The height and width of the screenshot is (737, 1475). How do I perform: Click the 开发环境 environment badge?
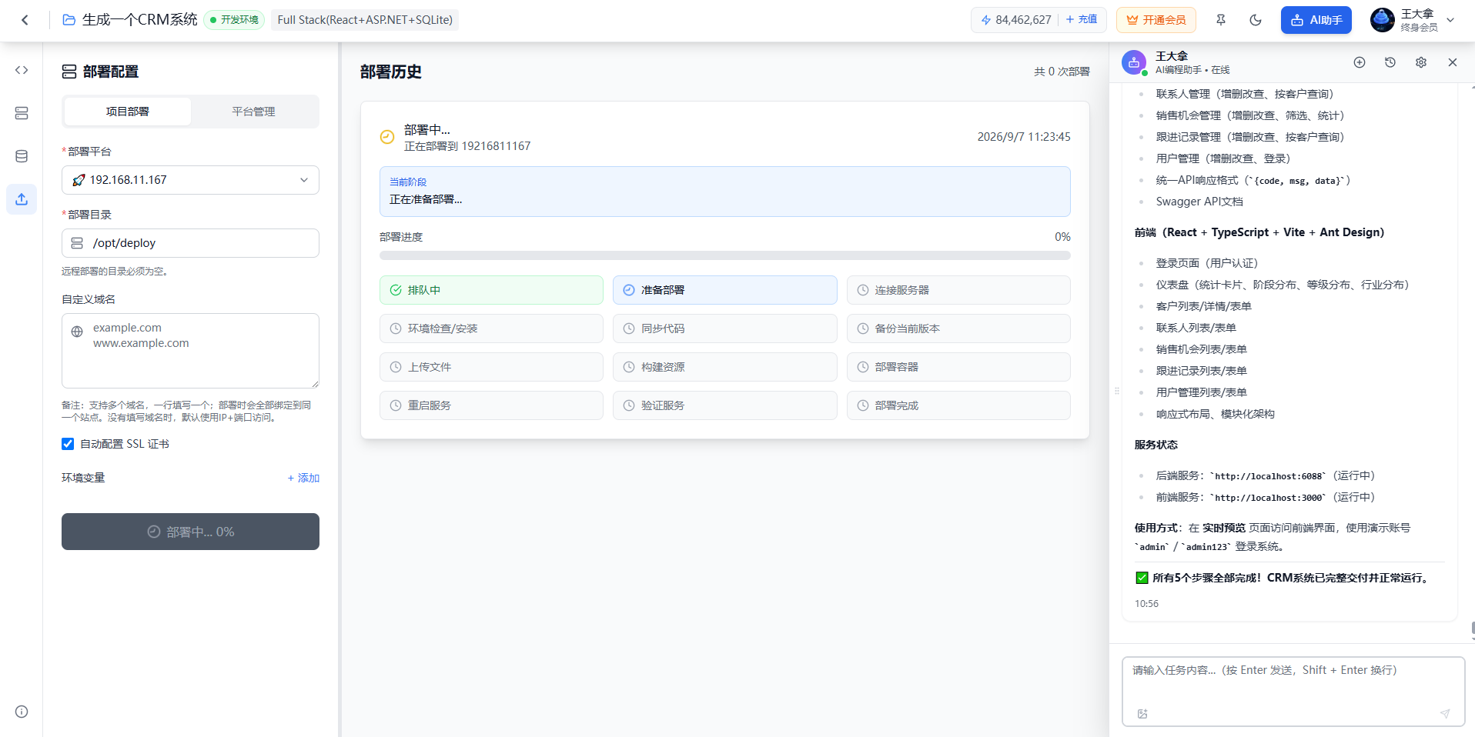[x=234, y=20]
